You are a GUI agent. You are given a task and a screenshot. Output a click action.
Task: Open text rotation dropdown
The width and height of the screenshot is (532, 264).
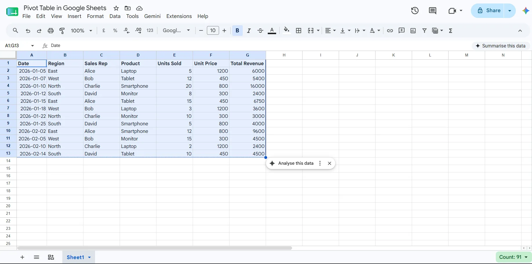pos(375,30)
